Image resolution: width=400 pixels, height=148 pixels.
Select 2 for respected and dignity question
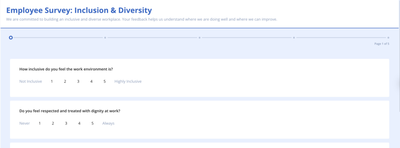53,123
